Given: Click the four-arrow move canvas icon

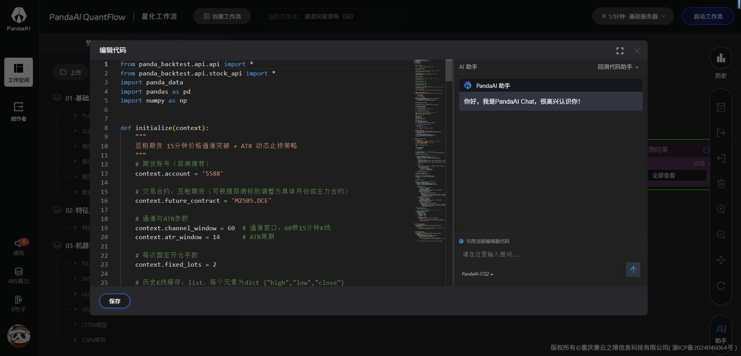Looking at the screenshot, I should click(721, 260).
